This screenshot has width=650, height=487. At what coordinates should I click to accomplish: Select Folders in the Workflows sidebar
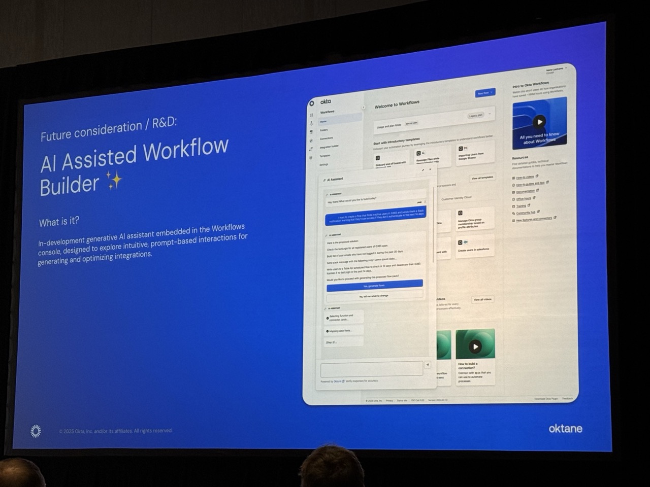324,130
